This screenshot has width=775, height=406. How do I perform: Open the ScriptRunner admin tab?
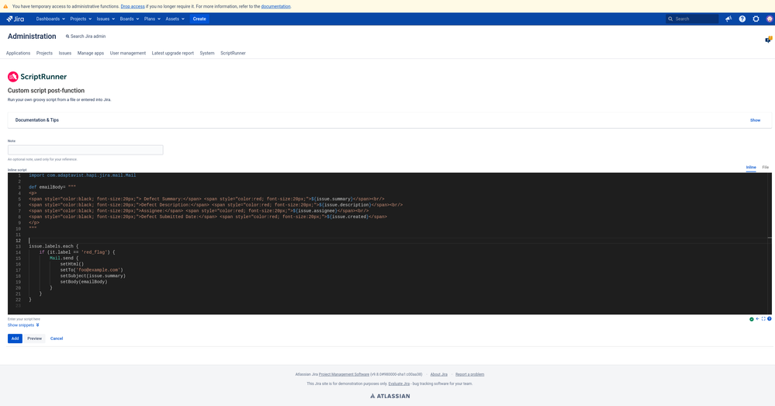[233, 53]
